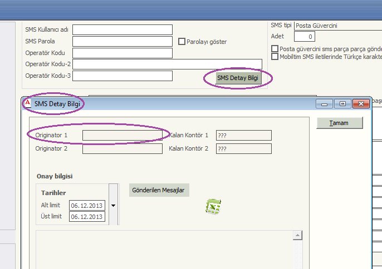Enable the Parolayı göster checkbox
The image size is (382, 269).
pos(182,41)
